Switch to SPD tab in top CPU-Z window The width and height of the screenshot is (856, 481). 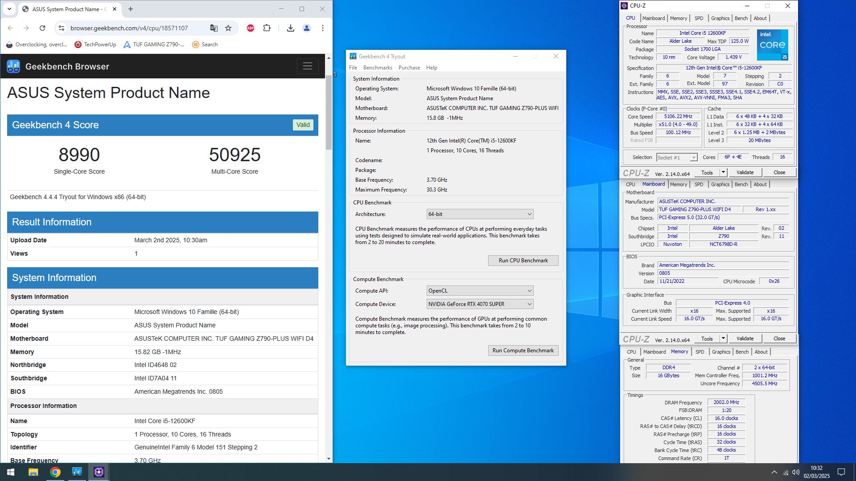click(x=699, y=18)
